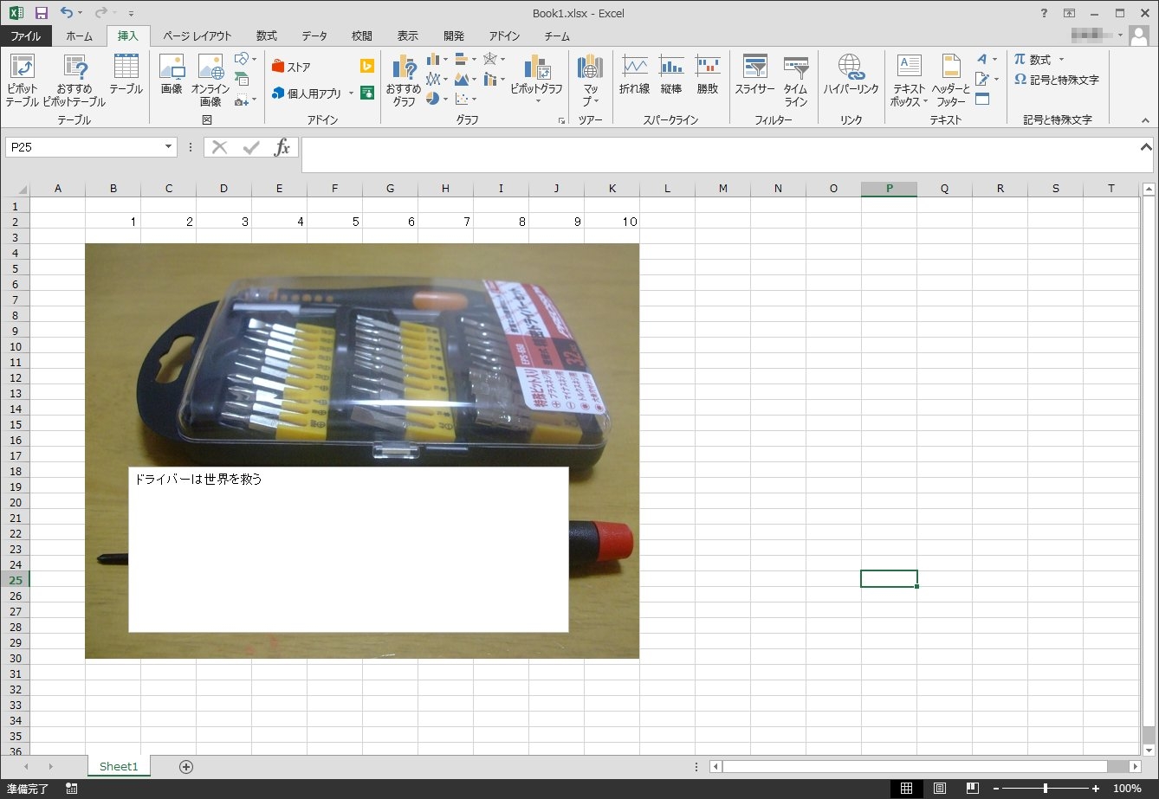1159x799 pixels.
Task: Insert a scatter chart
Action: [x=465, y=100]
